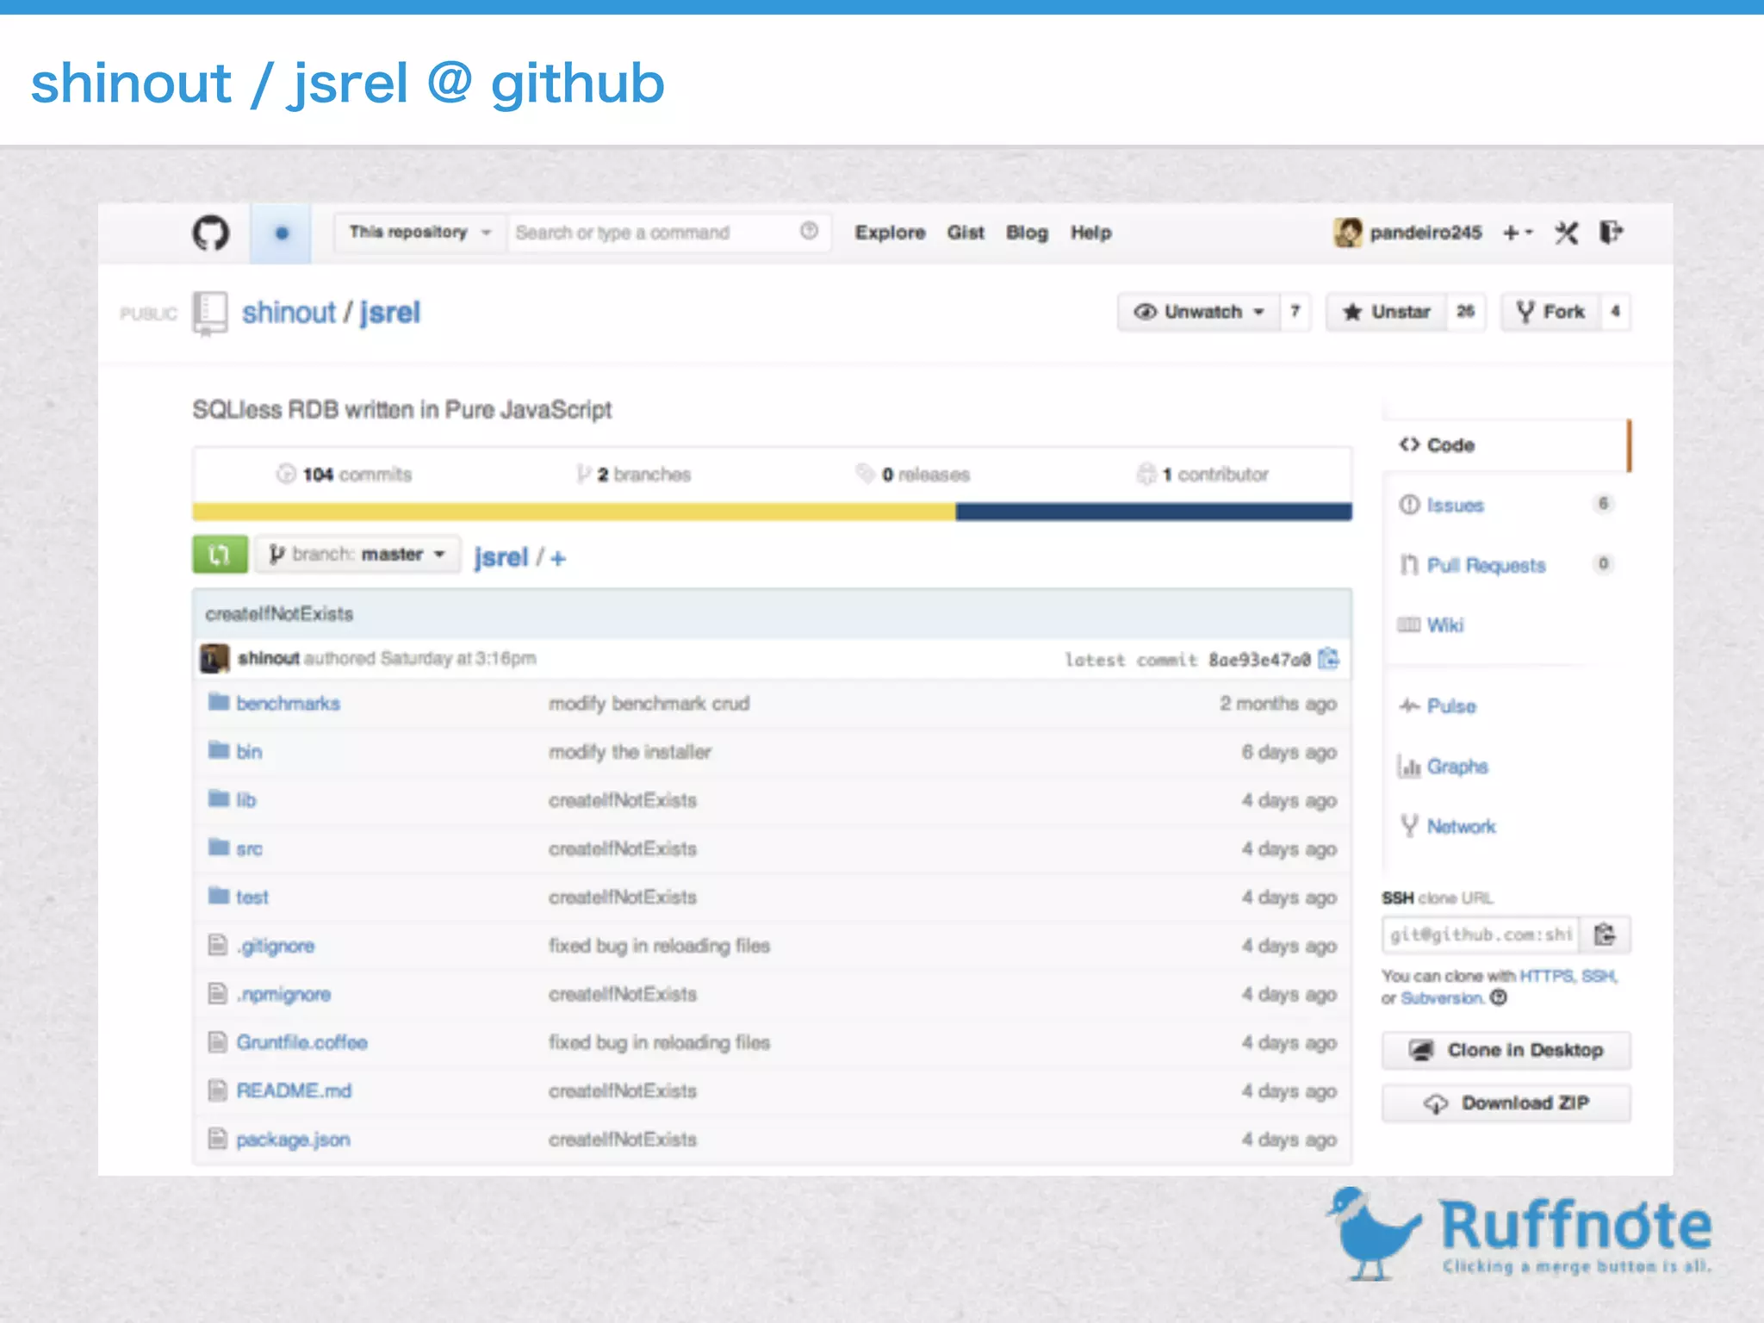
Task: Switch clone URL to HTTPS
Action: tap(1547, 976)
